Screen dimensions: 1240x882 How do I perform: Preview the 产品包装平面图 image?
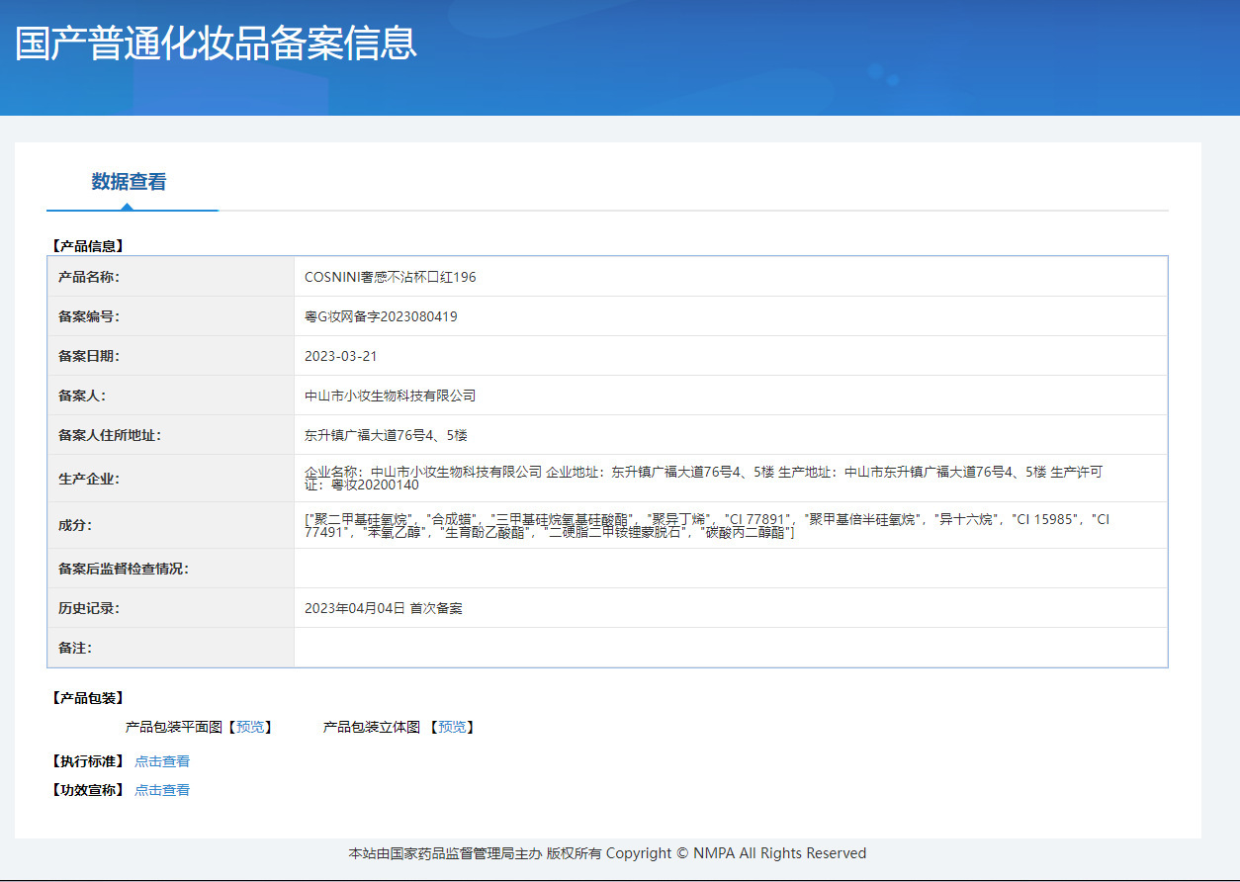250,727
